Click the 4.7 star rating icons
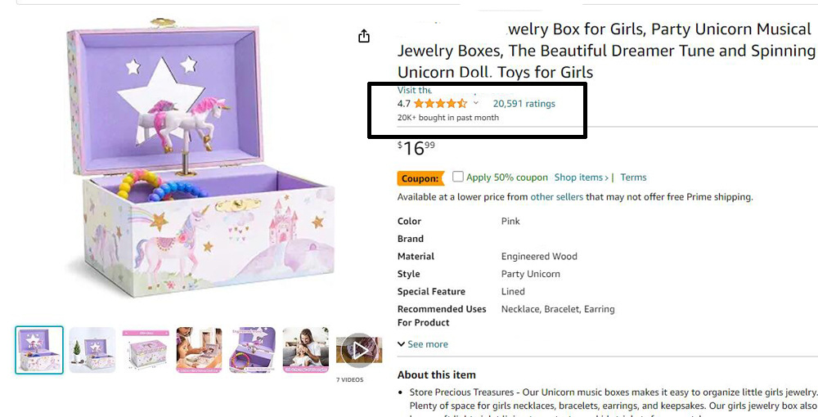 pyautogui.click(x=440, y=104)
